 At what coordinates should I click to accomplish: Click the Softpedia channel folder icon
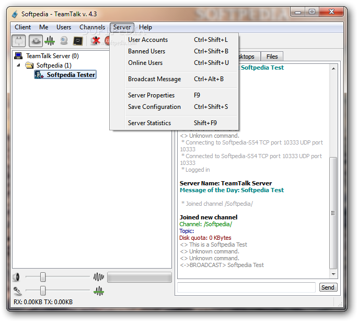(x=29, y=65)
